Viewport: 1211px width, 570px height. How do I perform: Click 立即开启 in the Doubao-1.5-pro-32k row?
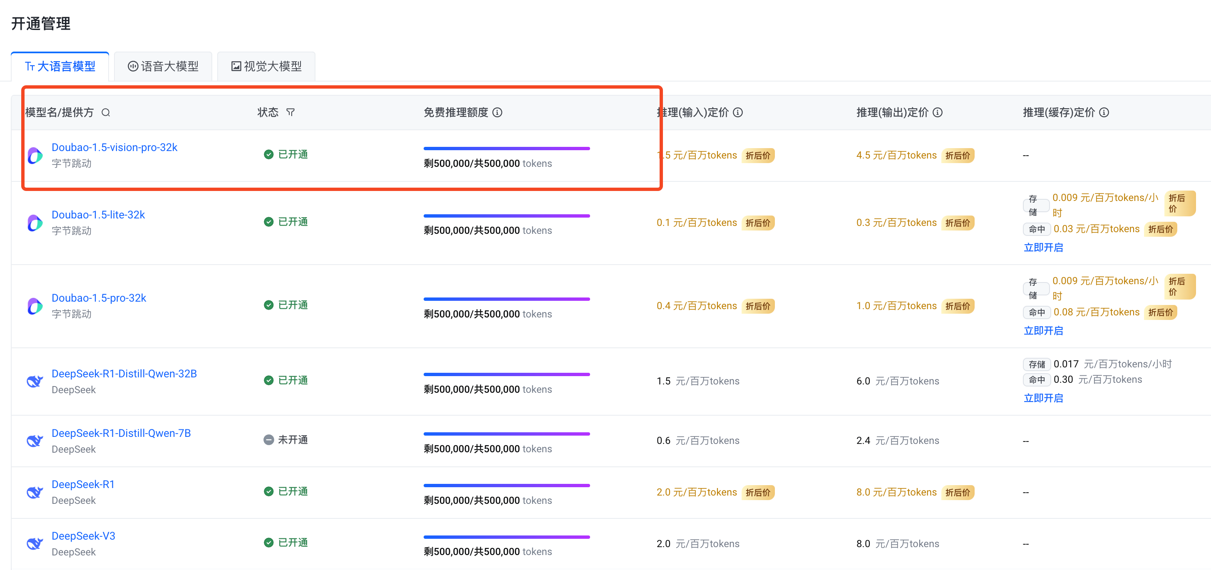pyautogui.click(x=1043, y=331)
